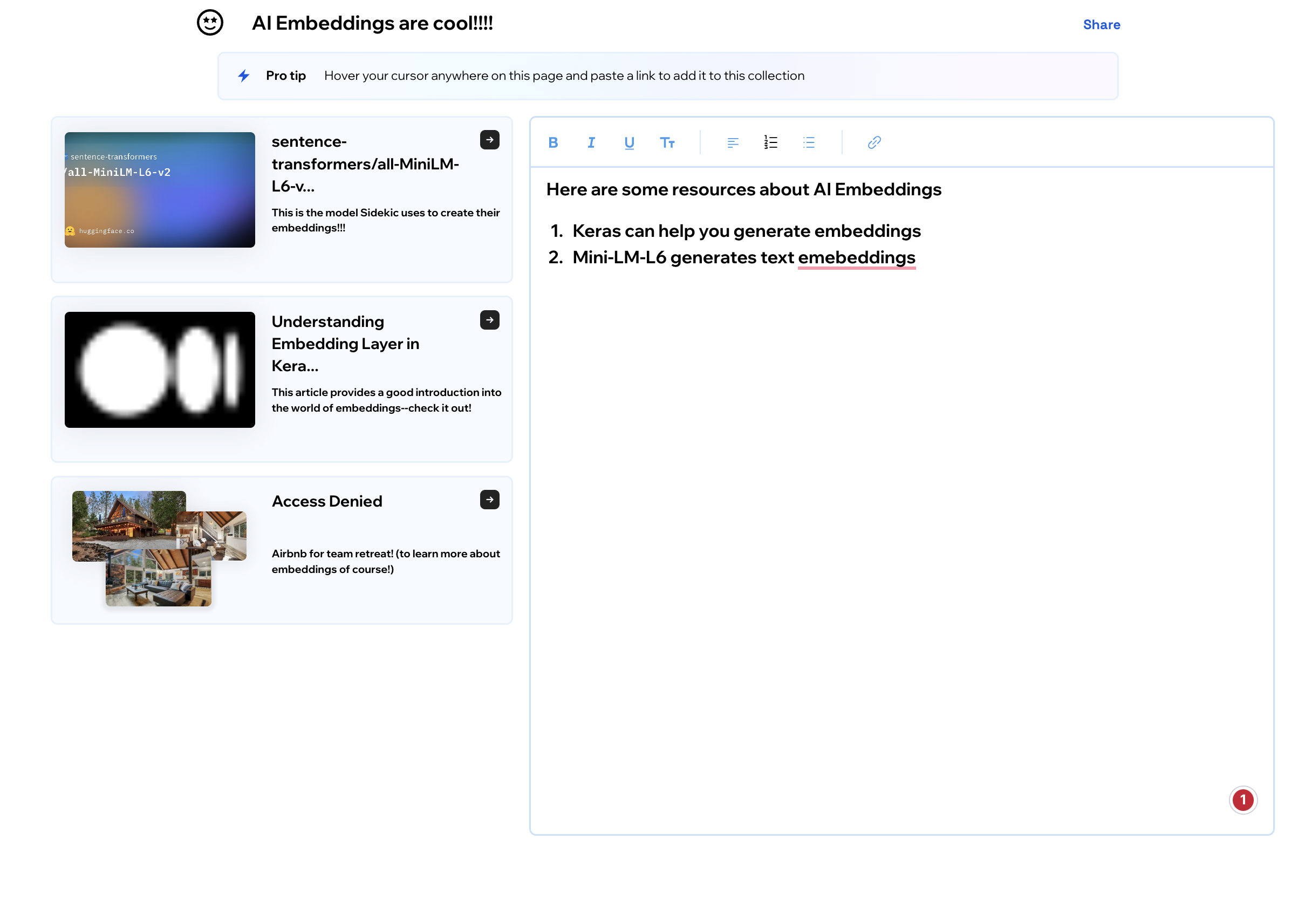The image size is (1312, 915).
Task: Click the collection title AI Embeddings are cool
Action: click(372, 23)
